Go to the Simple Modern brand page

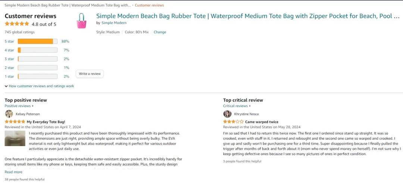coord(114,23)
